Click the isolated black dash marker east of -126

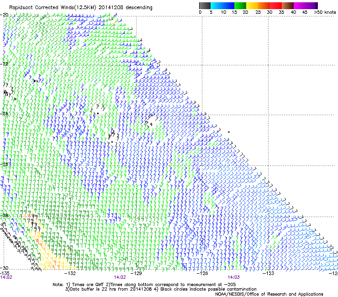229,132
